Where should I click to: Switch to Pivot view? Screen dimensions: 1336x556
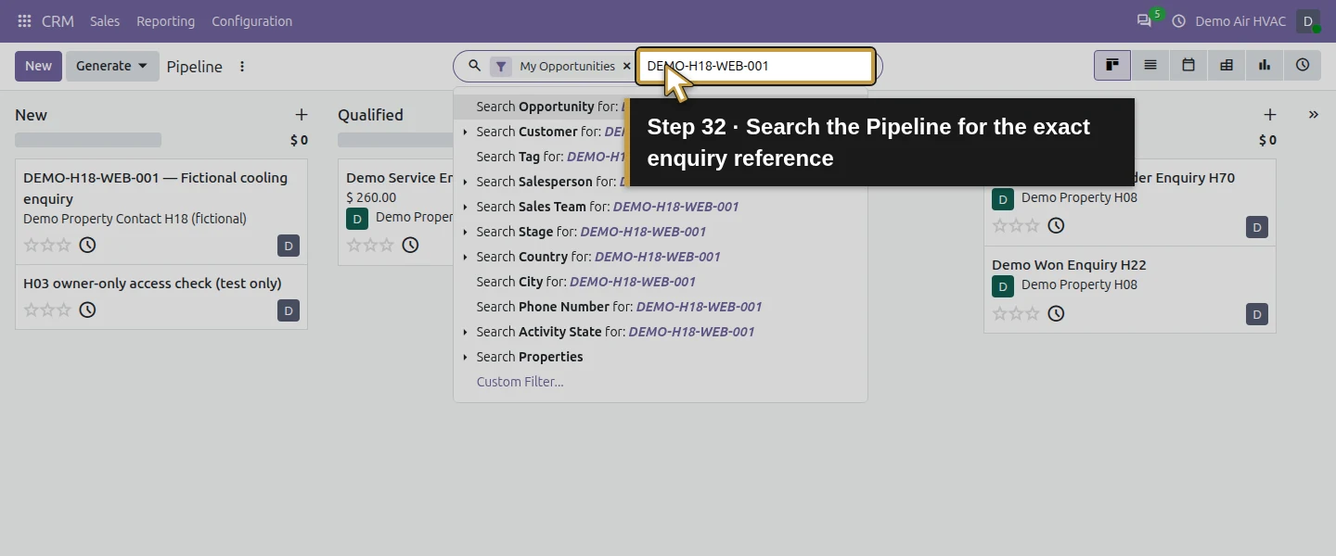[1227, 66]
